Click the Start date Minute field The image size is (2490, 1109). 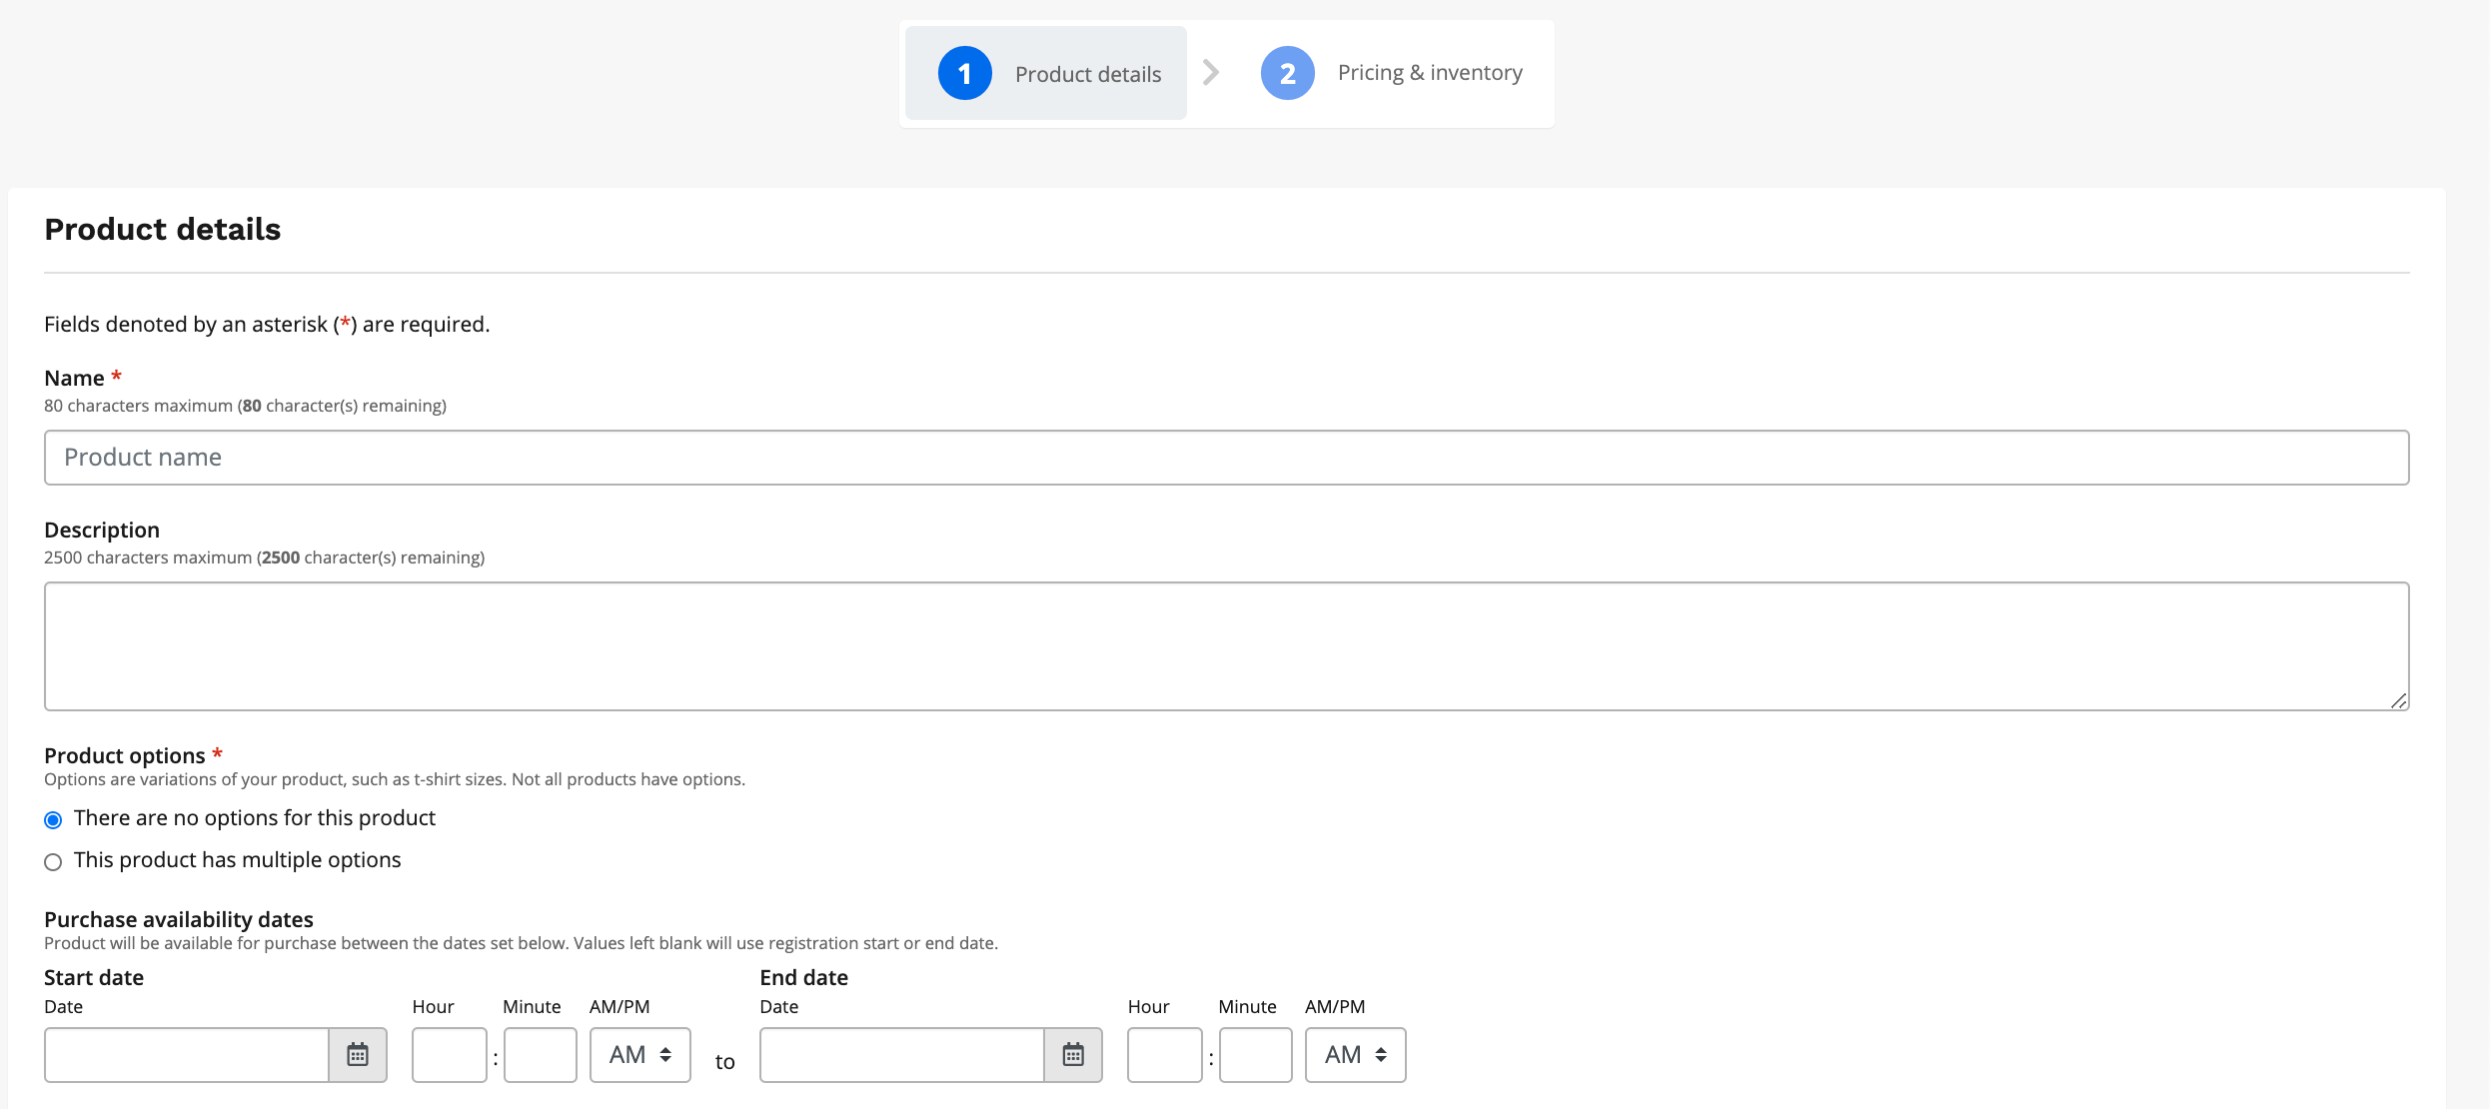click(541, 1055)
